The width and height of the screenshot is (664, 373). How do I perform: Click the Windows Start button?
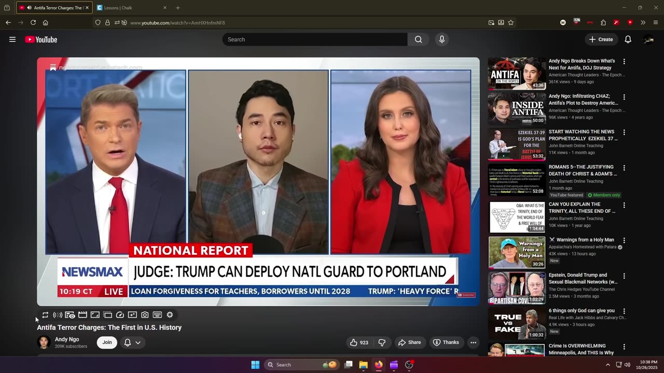(x=255, y=365)
